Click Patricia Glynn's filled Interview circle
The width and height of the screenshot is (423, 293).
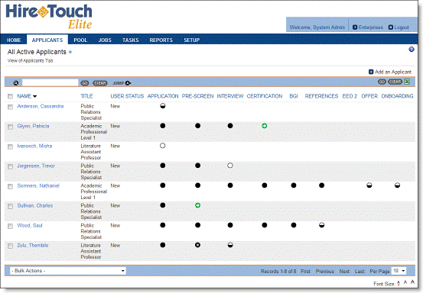click(229, 126)
